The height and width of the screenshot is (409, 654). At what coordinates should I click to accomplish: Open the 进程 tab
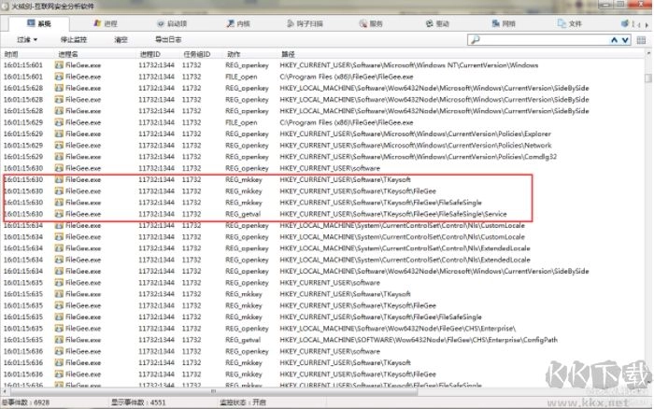coord(106,22)
